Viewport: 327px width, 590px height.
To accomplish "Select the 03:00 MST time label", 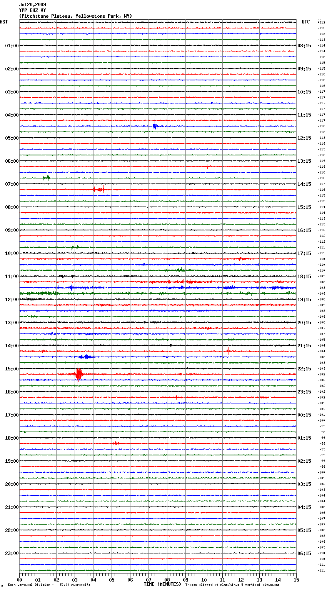I will coord(12,92).
